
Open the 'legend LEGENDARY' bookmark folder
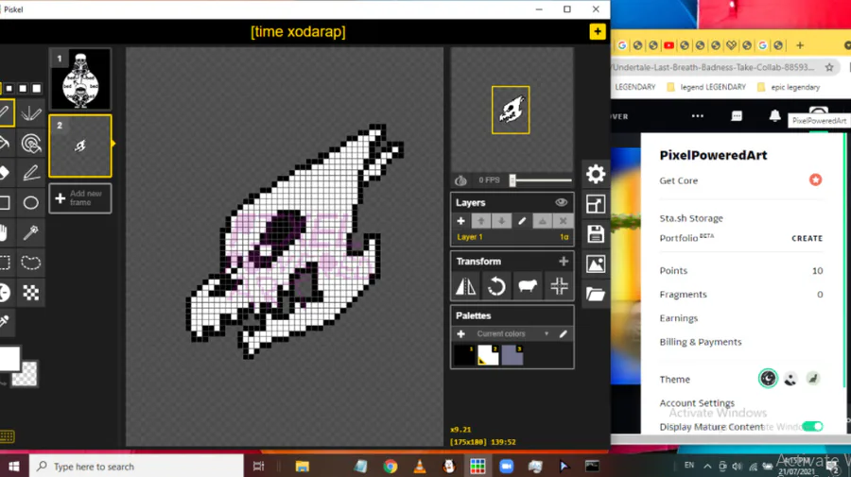[x=706, y=87]
